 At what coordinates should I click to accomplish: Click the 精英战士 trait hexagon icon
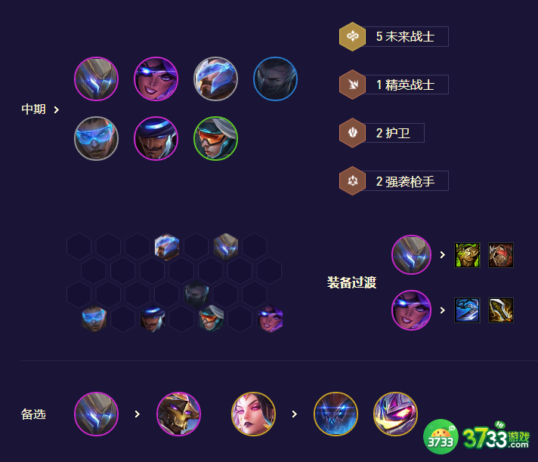[x=352, y=85]
